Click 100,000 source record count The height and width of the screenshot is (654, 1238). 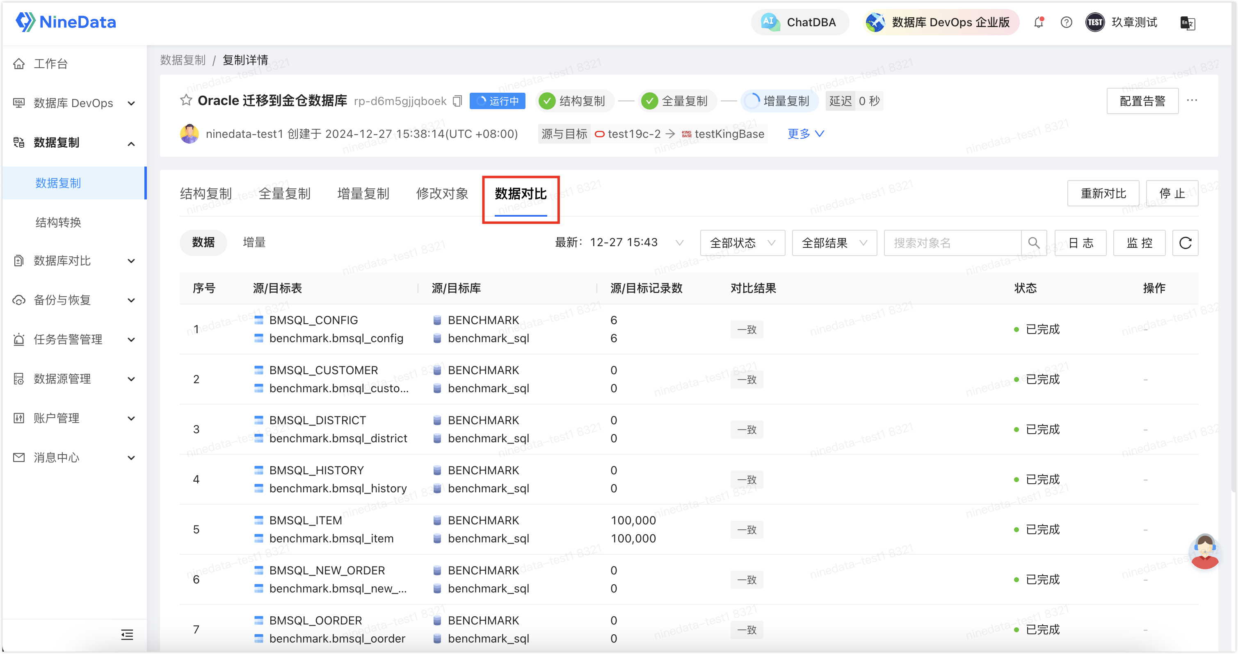(633, 520)
